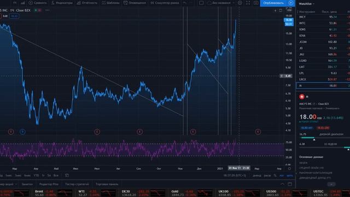Click the Macy's star logo icon

click(302, 97)
